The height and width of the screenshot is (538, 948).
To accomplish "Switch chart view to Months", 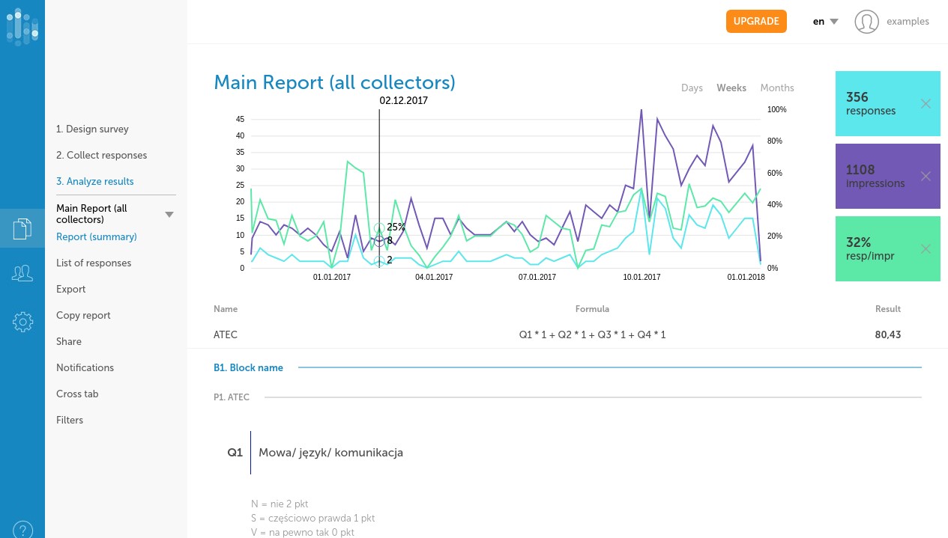I will pos(777,88).
